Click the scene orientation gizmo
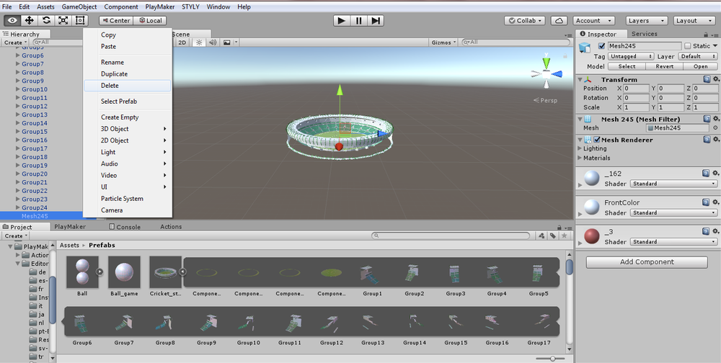This screenshot has width=721, height=363. click(547, 73)
